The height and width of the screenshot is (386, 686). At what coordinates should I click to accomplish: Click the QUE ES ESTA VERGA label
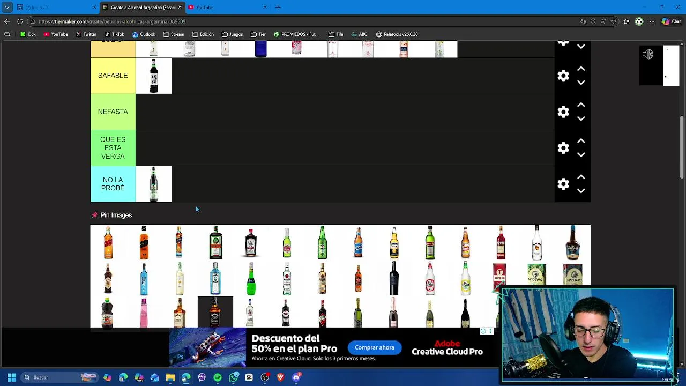(x=113, y=148)
